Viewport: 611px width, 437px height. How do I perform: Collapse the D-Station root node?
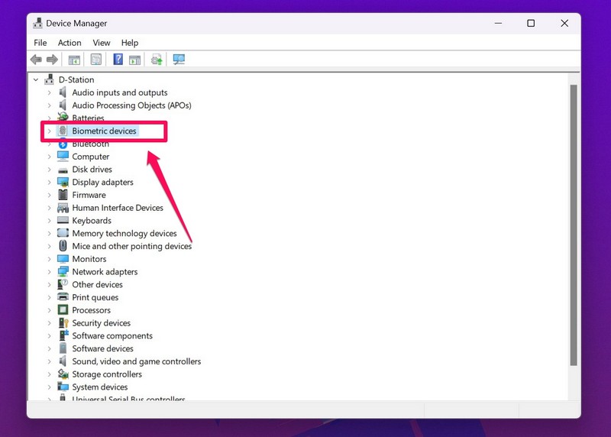pyautogui.click(x=36, y=79)
